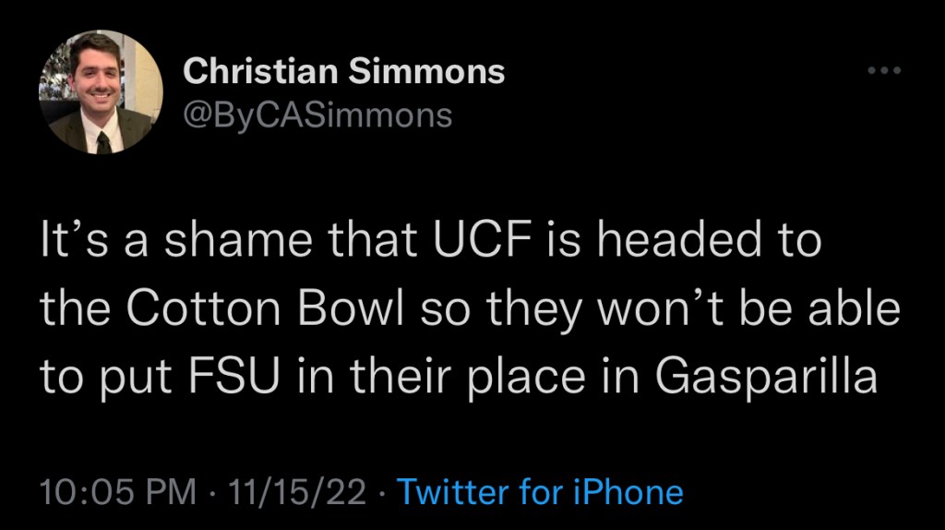Open the Twitter for iPhone source link
Screen dimensions: 945x530
540,492
